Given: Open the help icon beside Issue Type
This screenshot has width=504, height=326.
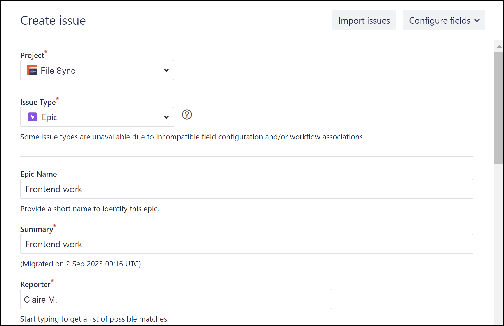Looking at the screenshot, I should 187,115.
